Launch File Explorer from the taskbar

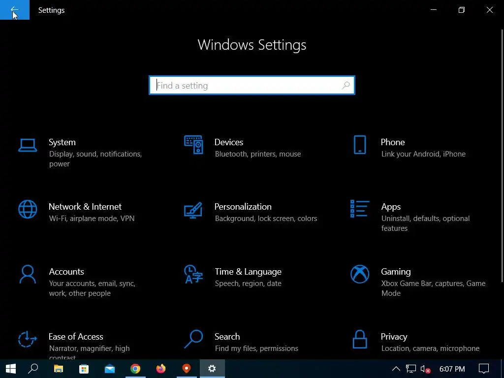[58, 369]
